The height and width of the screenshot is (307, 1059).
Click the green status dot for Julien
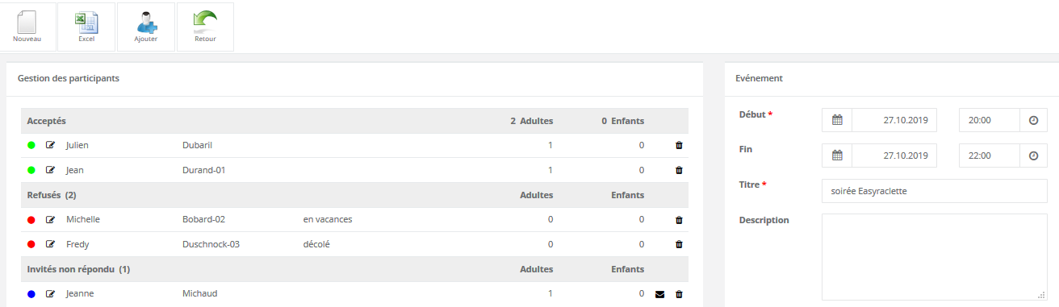31,146
